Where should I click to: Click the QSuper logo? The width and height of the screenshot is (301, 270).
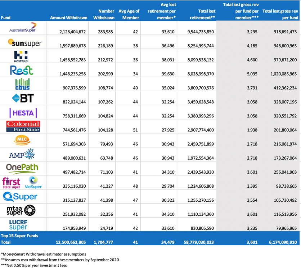(x=20, y=197)
